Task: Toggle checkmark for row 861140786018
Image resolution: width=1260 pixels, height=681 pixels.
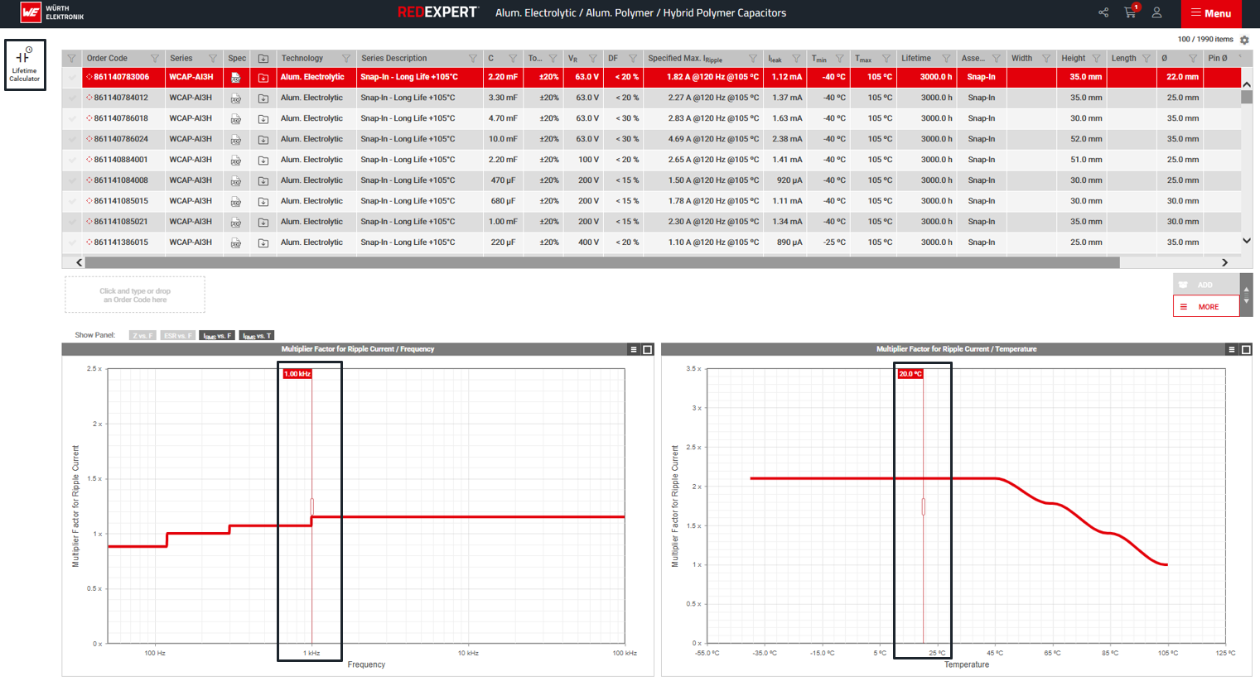Action: (72, 118)
